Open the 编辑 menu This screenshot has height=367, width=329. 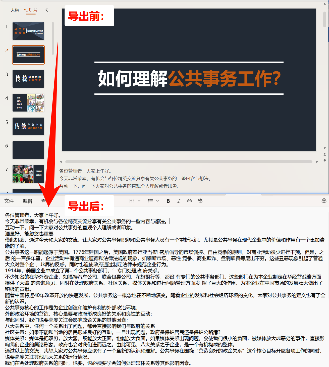point(27,201)
